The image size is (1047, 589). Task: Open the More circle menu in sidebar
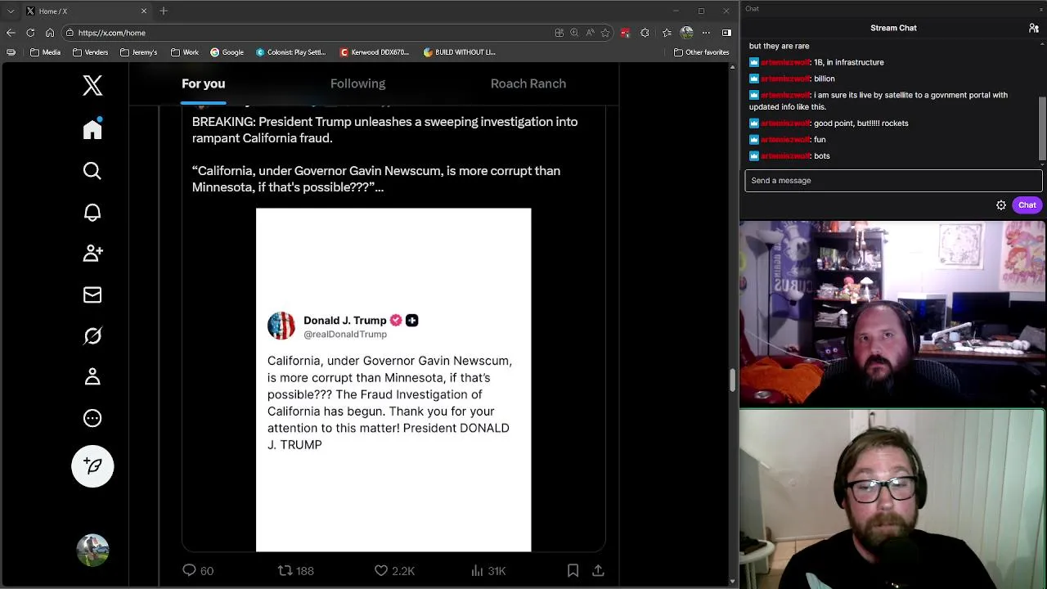pos(92,418)
